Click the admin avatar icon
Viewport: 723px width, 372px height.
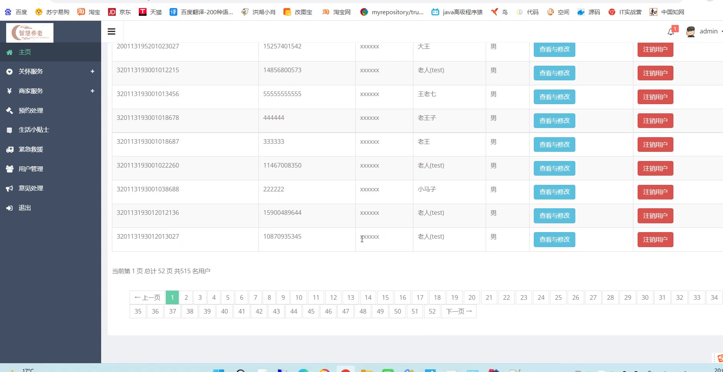(x=691, y=32)
